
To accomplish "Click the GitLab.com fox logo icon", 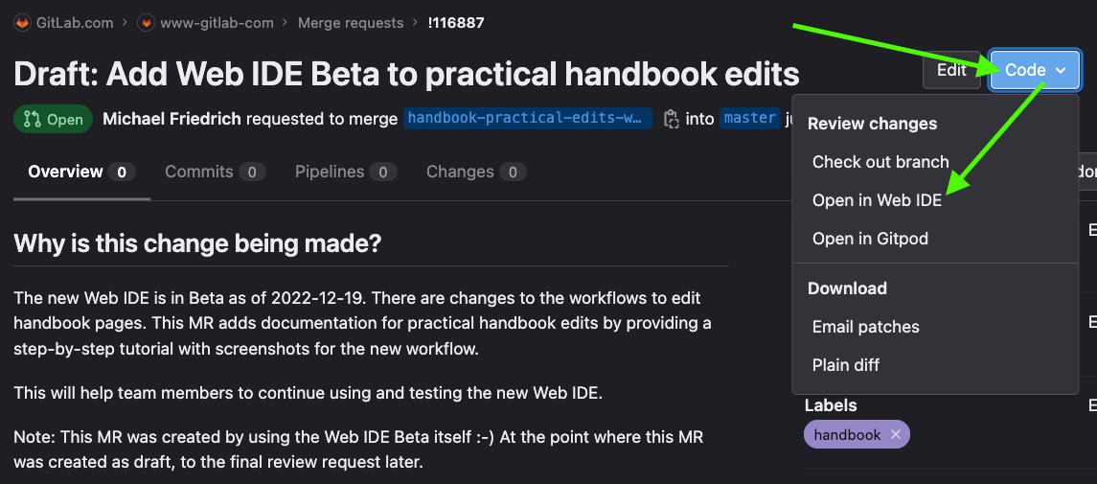I will (x=23, y=22).
